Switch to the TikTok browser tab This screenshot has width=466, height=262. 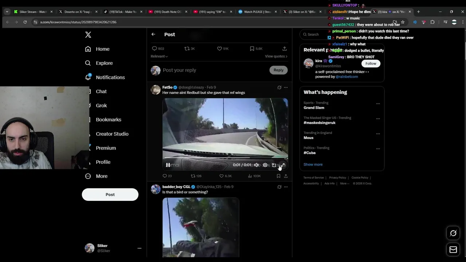pyautogui.click(x=124, y=12)
